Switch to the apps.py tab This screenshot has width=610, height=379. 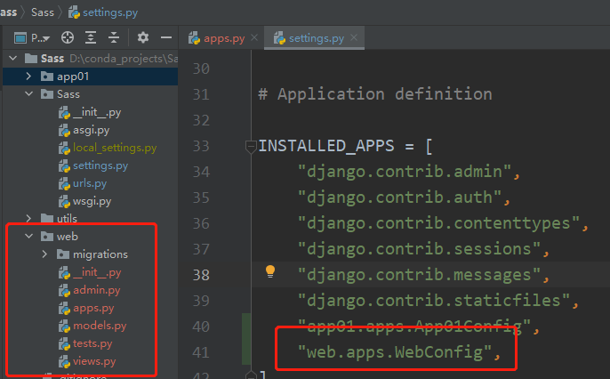point(221,39)
